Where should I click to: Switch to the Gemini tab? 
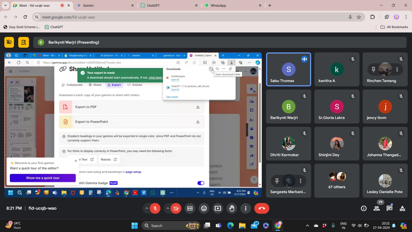point(103,5)
